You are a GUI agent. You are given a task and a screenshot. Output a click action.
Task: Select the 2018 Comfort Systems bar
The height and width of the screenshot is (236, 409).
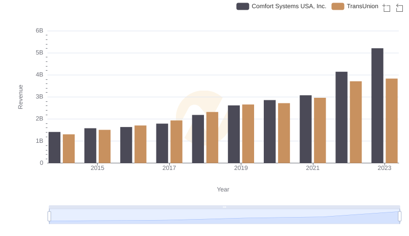(x=198, y=139)
